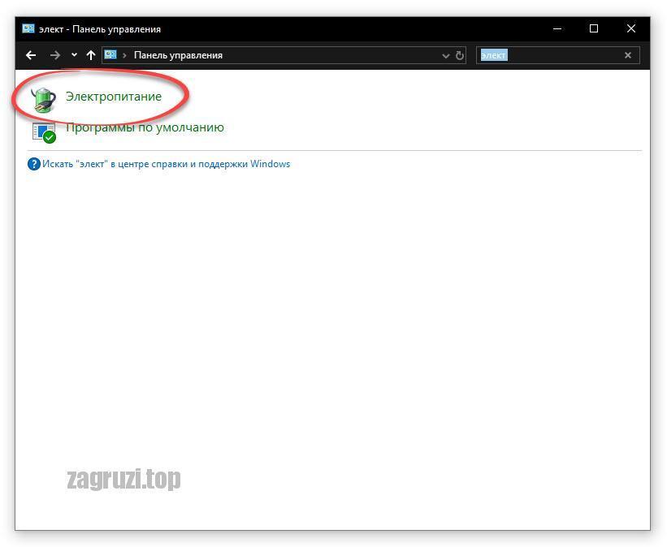Open the address bar previous locations dropdown
This screenshot has height=547, width=667.
(445, 56)
